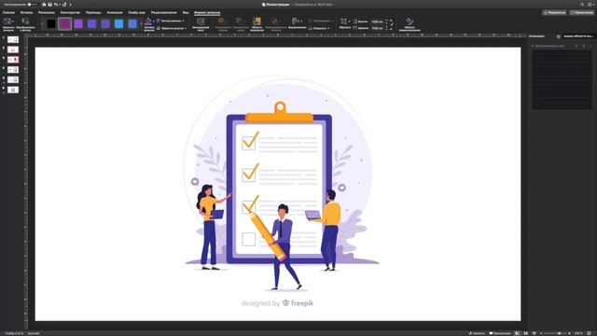This screenshot has width=597, height=336.
Task: Select the Формат рисунка ribbon tab
Action: point(207,12)
